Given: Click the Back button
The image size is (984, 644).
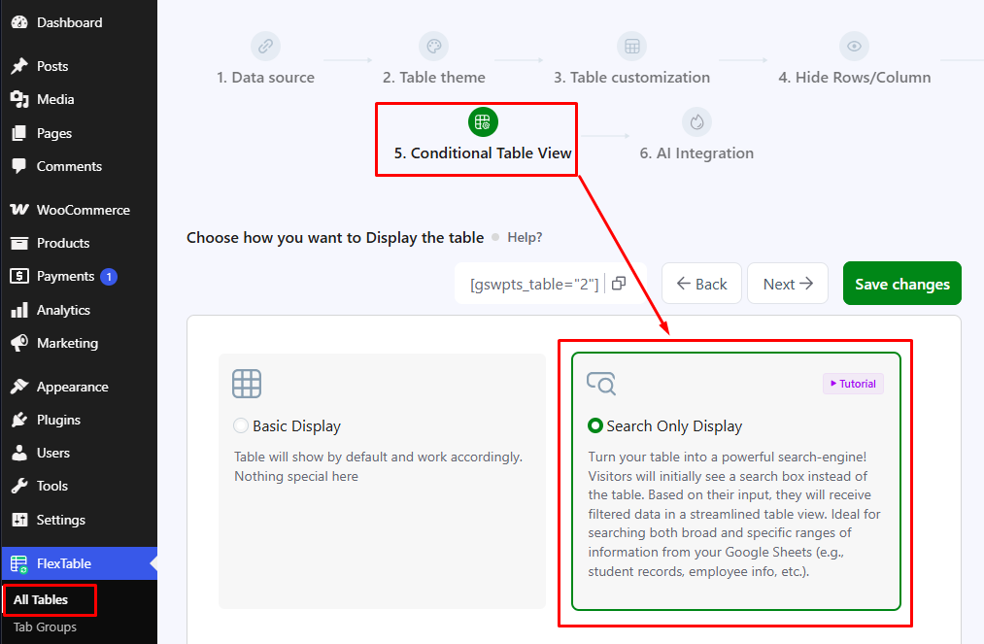Looking at the screenshot, I should click(701, 284).
